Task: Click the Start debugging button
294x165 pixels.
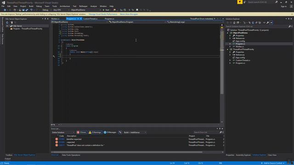Action: tap(106, 10)
